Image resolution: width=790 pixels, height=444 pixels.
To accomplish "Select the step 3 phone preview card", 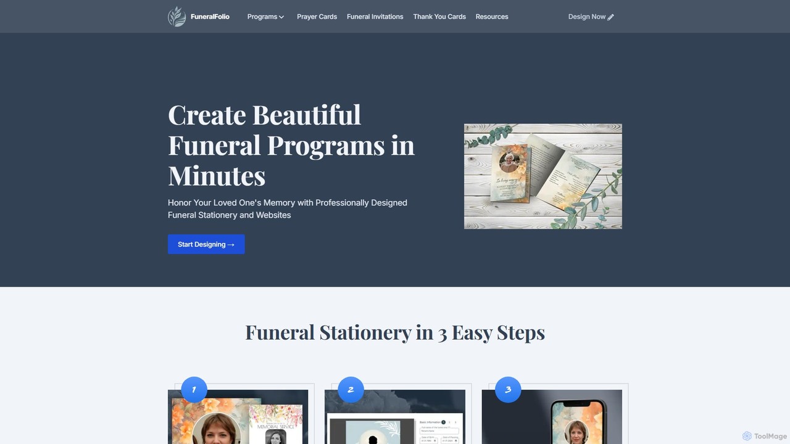I will point(552,417).
